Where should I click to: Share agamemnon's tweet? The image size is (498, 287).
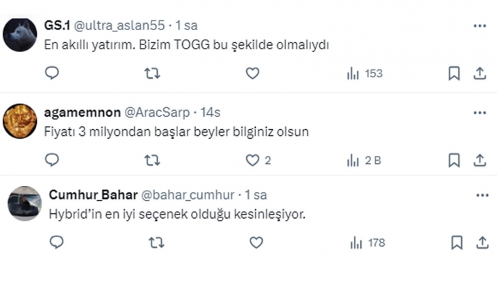pyautogui.click(x=480, y=160)
